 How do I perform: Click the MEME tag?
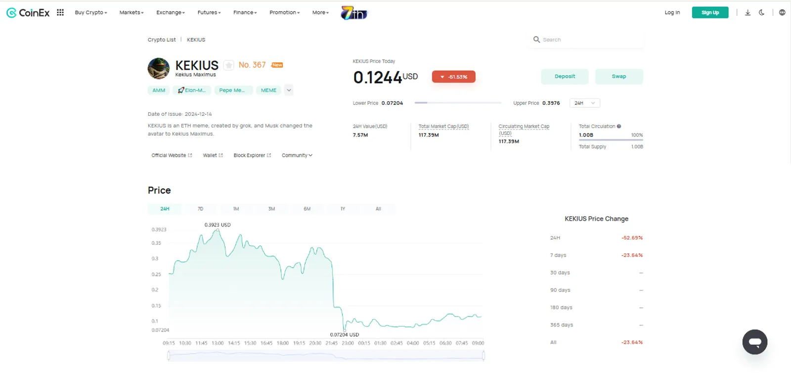tap(268, 90)
